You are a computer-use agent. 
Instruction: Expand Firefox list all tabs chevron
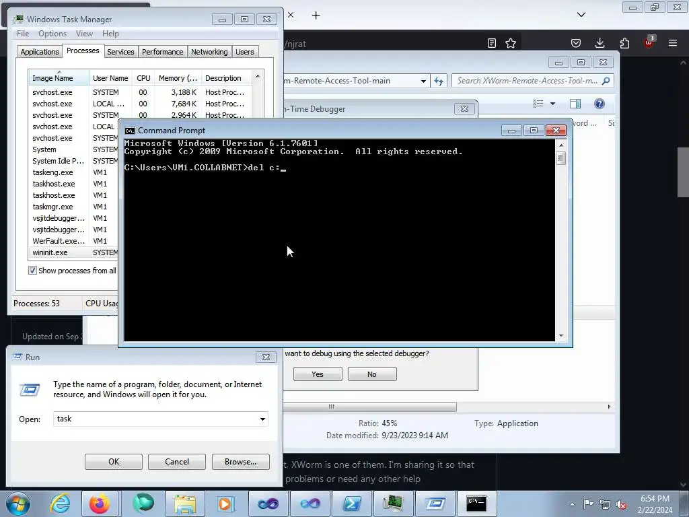(x=581, y=15)
